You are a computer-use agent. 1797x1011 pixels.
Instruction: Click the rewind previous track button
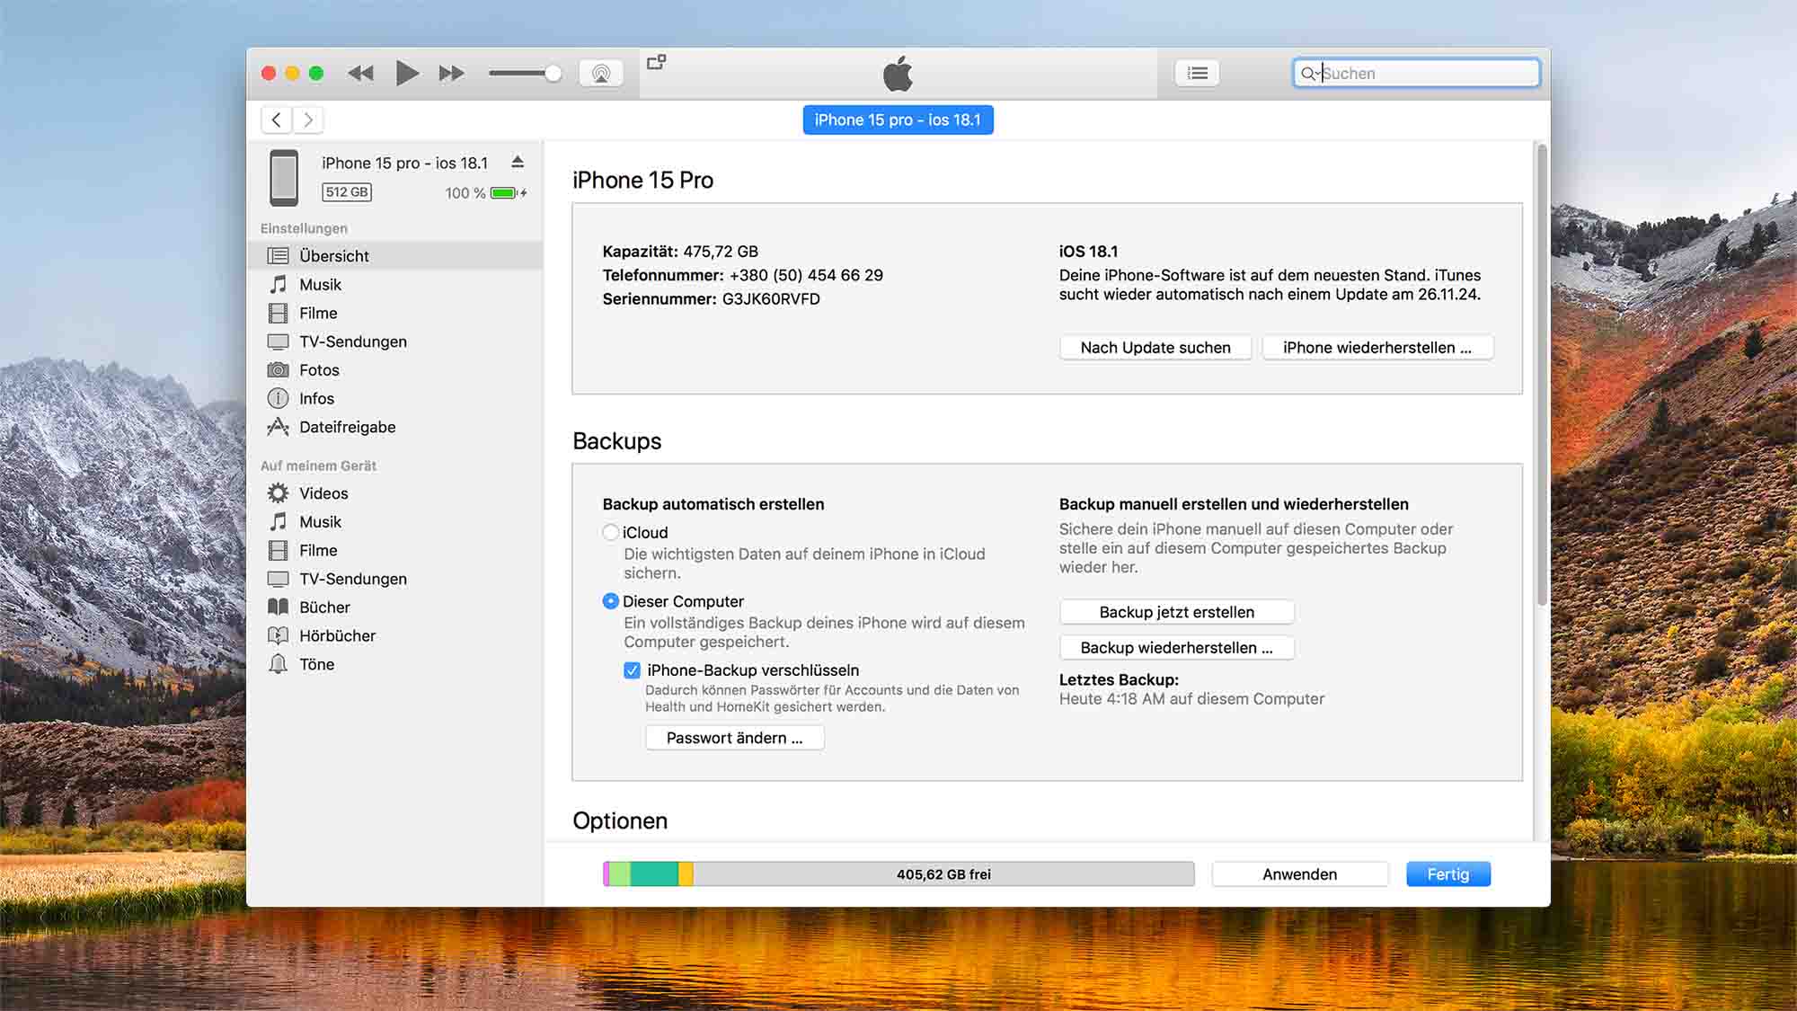tap(360, 74)
